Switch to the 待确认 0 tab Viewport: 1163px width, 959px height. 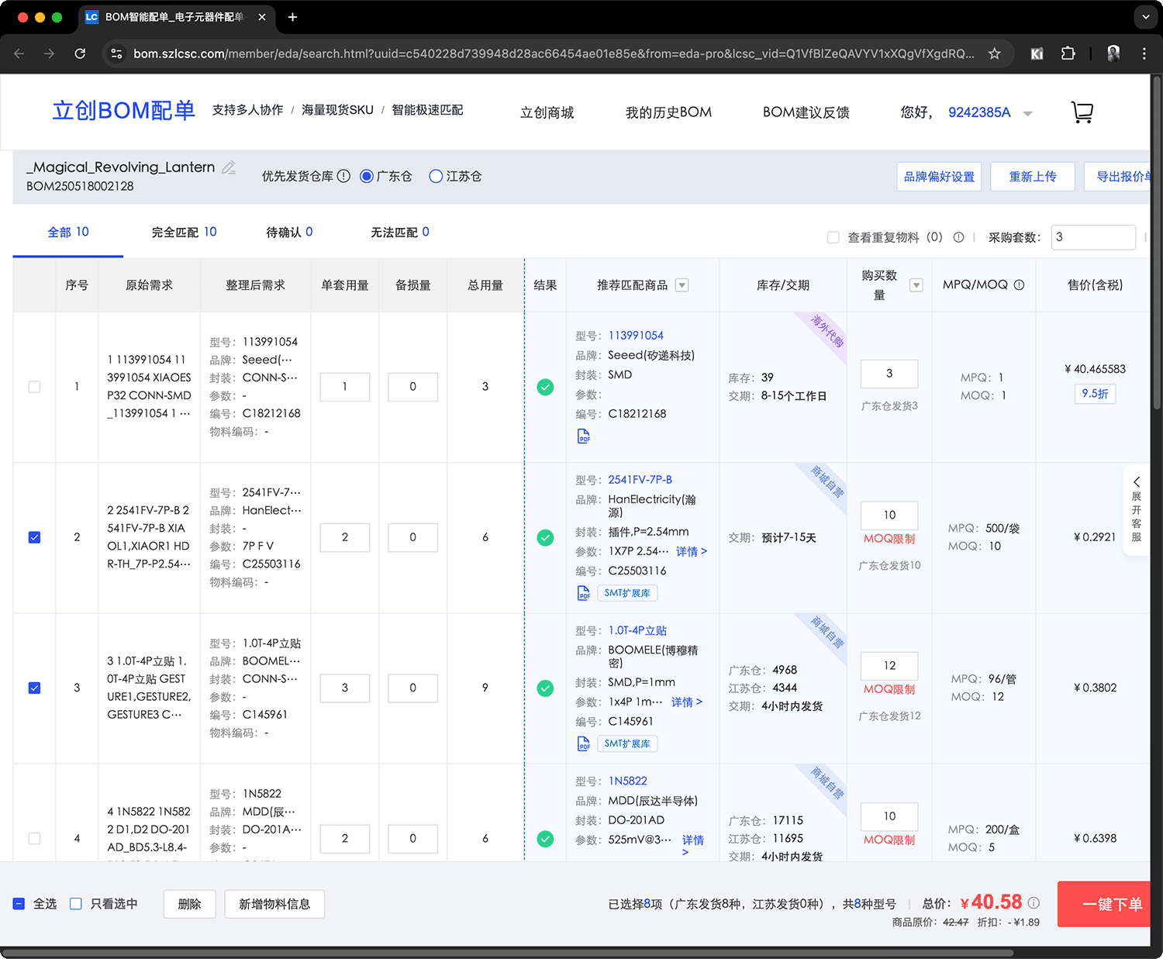point(289,232)
